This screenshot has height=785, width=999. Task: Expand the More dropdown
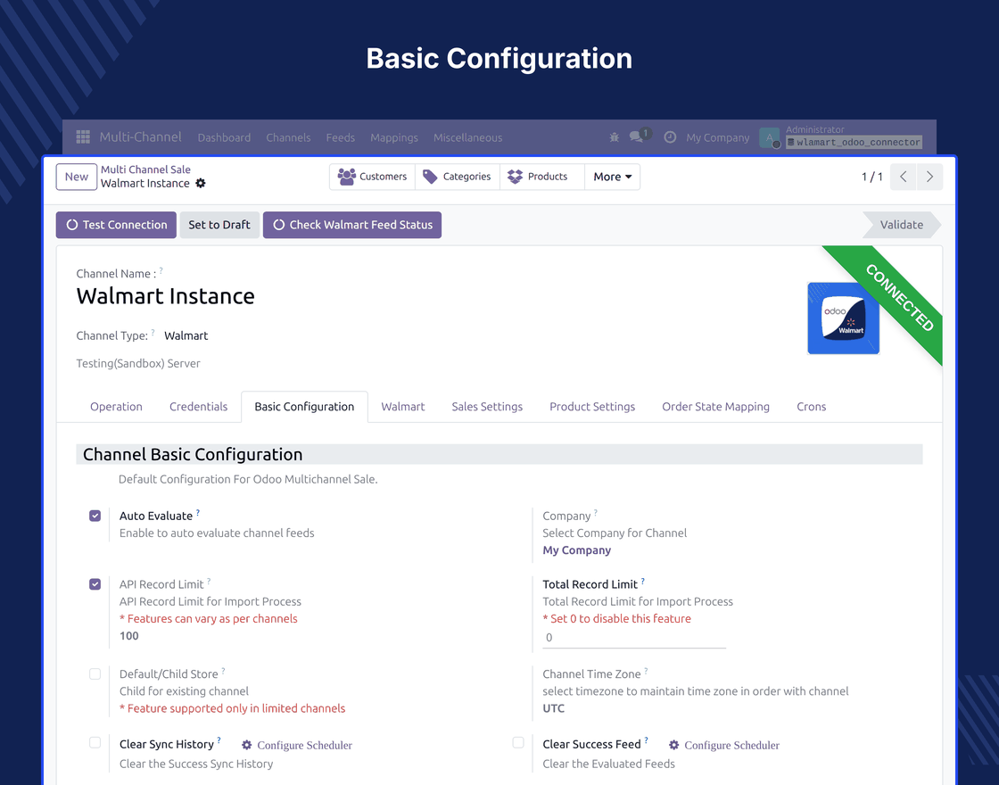point(612,177)
